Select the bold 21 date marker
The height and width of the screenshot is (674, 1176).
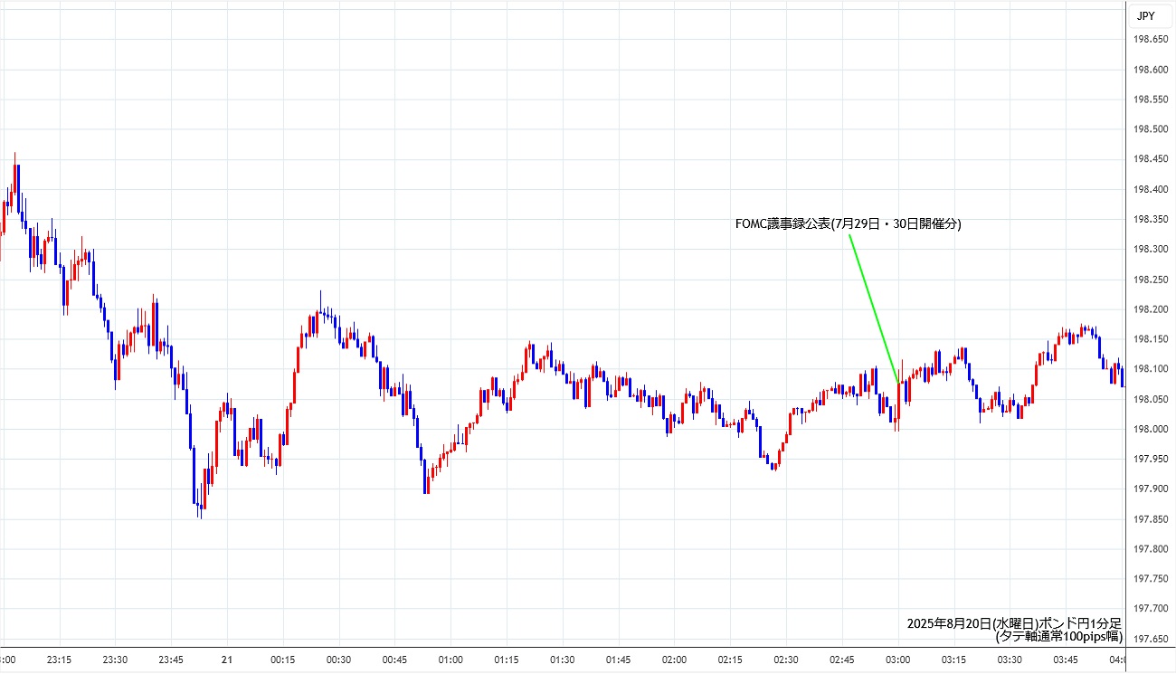coord(227,660)
